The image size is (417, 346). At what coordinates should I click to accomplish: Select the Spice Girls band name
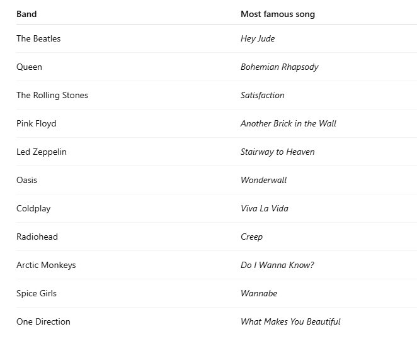point(37,293)
